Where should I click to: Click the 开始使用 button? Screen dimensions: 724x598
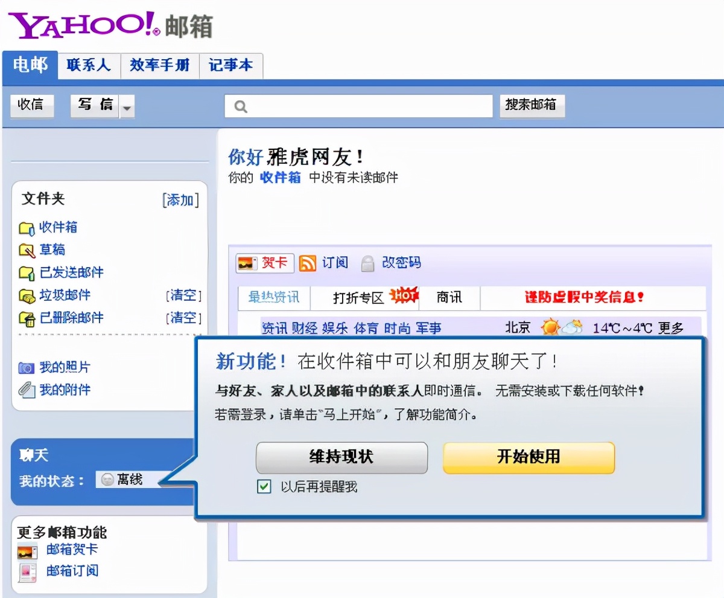pos(528,457)
